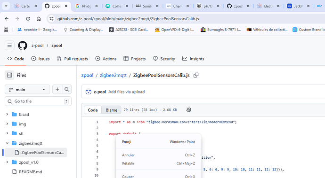This screenshot has width=325, height=178.
Task: Open the Pull requests tab
Action: coord(73,59)
